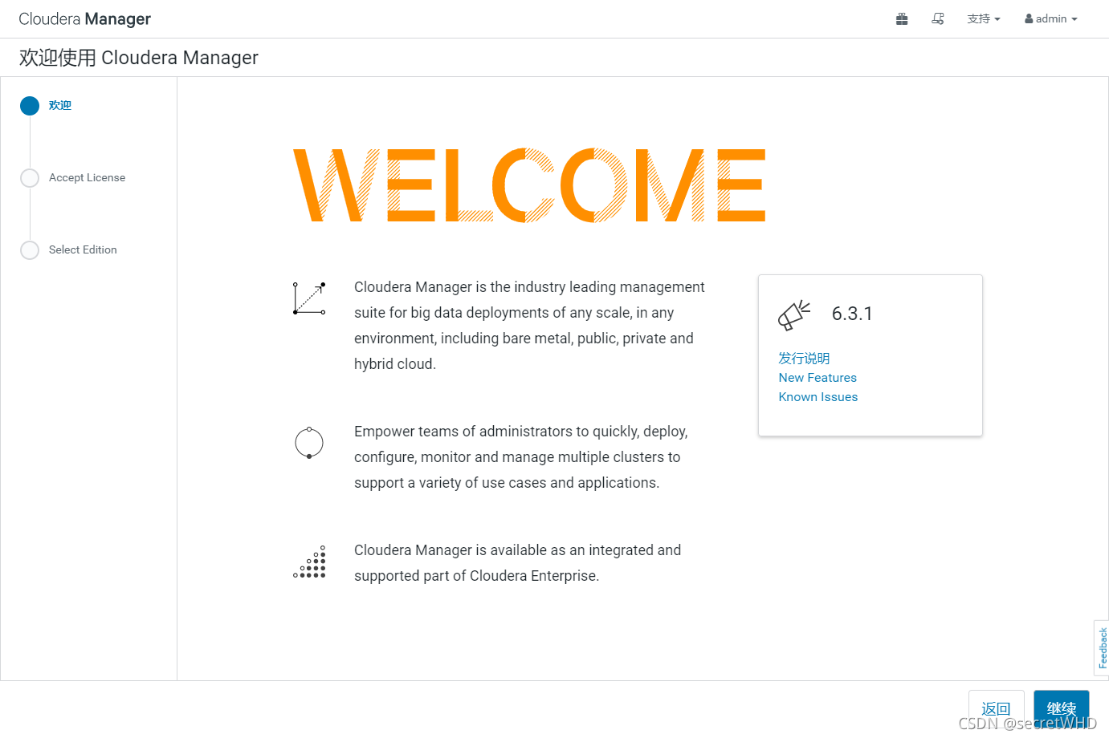Click the 继续 continue button

[1062, 709]
